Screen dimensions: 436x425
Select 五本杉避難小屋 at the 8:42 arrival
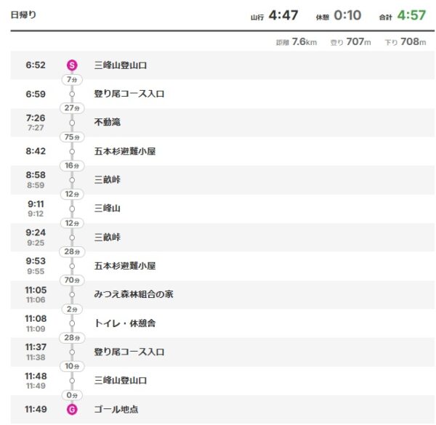click(x=125, y=151)
